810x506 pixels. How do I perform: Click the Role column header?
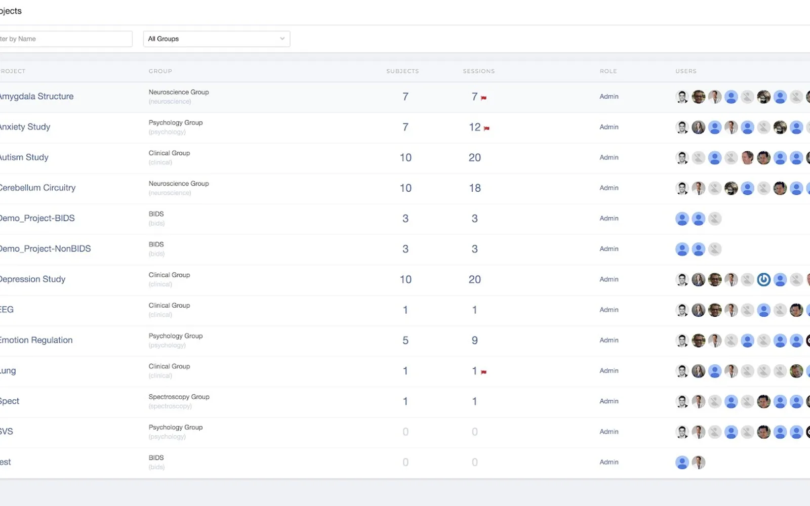pyautogui.click(x=609, y=71)
